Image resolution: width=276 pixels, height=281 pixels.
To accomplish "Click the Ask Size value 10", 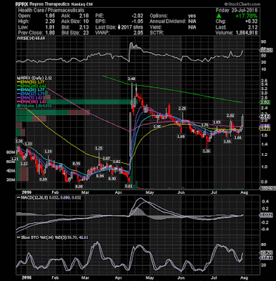I will point(86,22).
